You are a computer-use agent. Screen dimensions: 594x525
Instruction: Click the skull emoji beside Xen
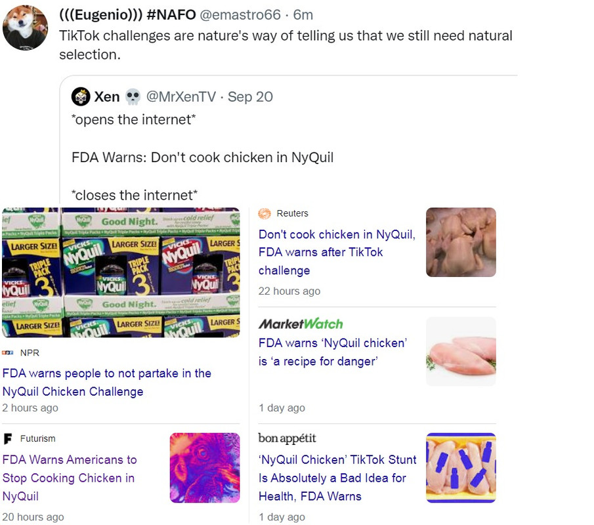pyautogui.click(x=133, y=96)
